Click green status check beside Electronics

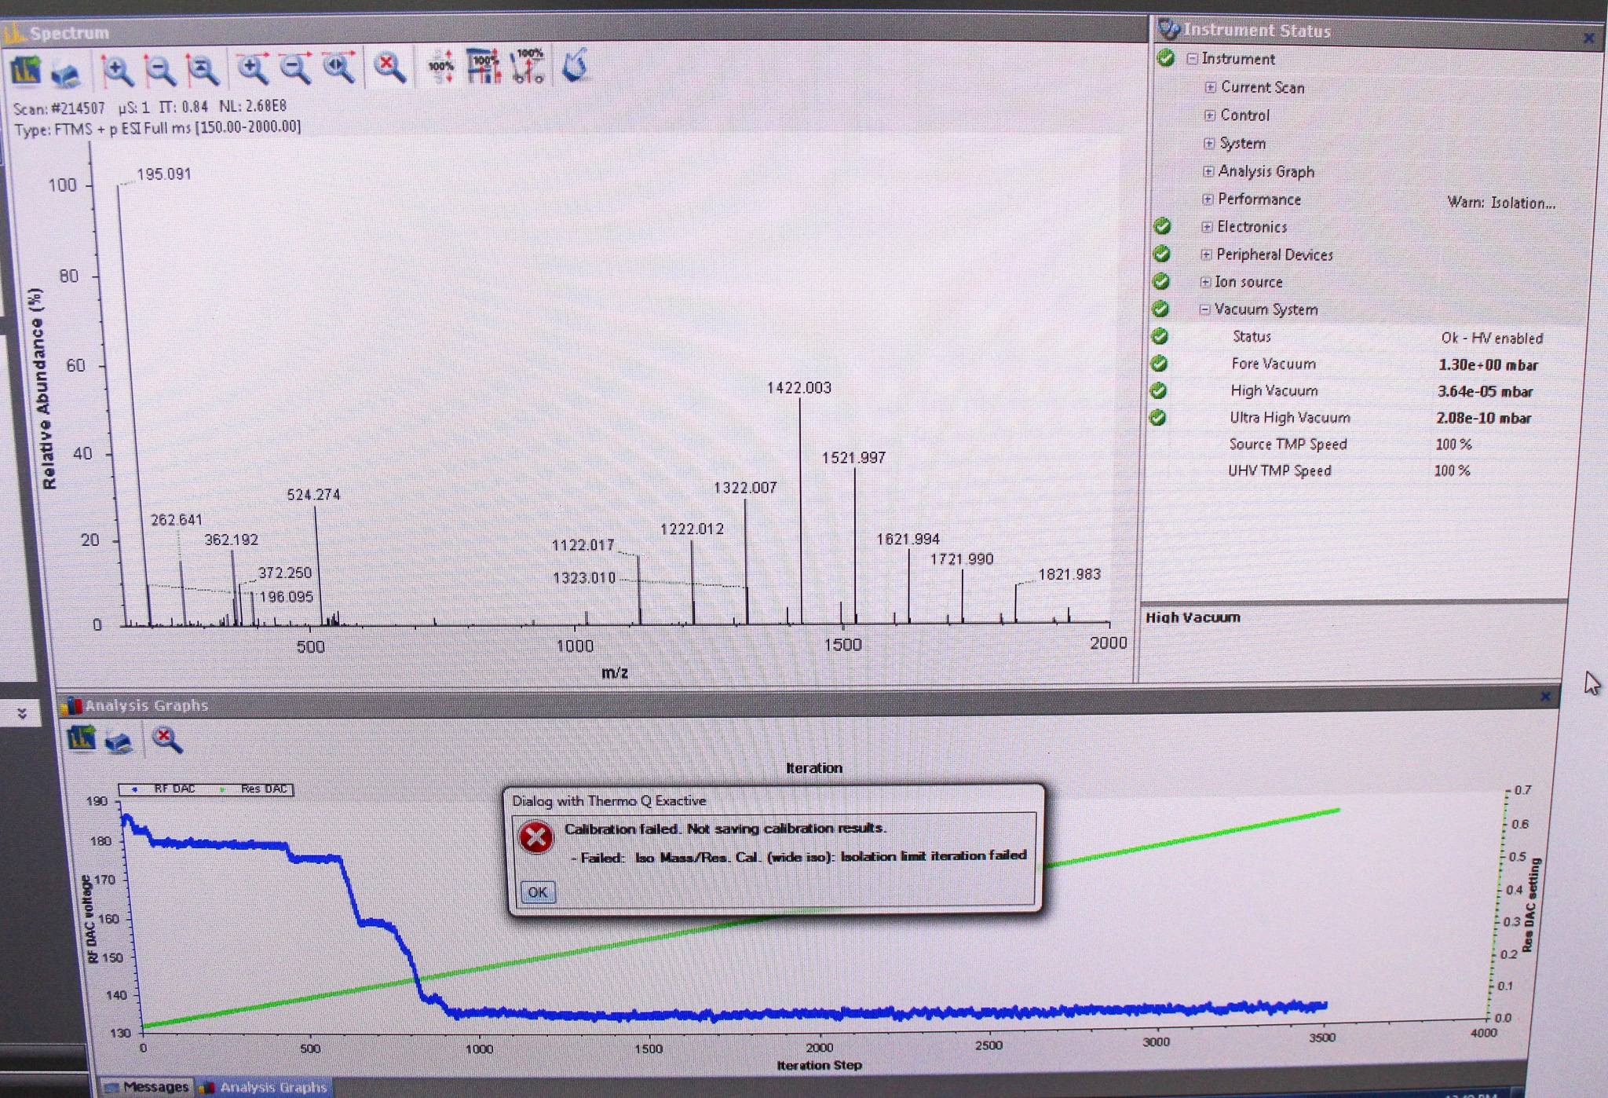point(1163,227)
